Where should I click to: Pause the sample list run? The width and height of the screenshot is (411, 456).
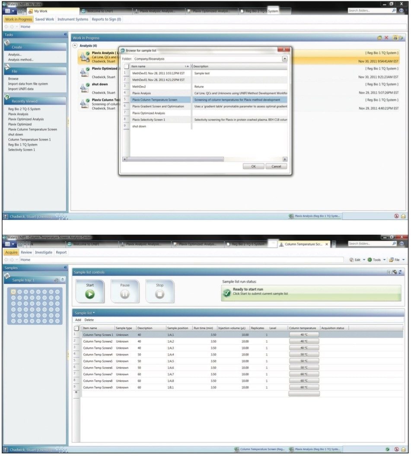coord(125,291)
